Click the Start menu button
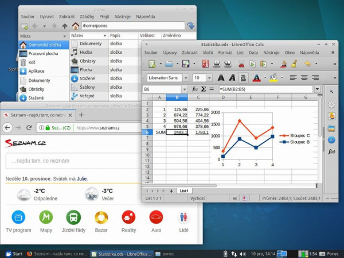Image resolution: width=344 pixels, height=258 pixels. pyautogui.click(x=14, y=254)
